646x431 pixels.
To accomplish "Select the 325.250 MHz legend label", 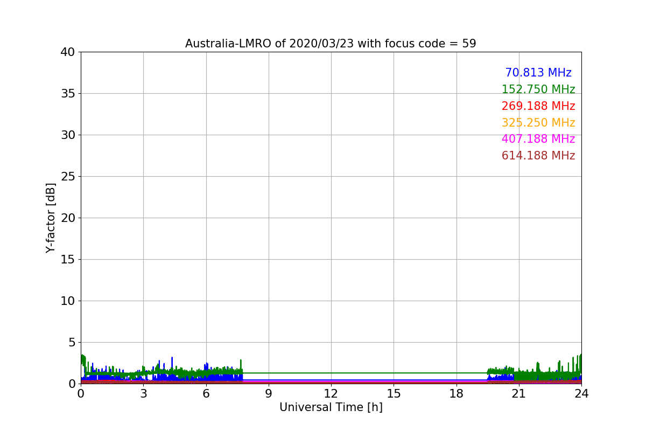I will (x=538, y=123).
